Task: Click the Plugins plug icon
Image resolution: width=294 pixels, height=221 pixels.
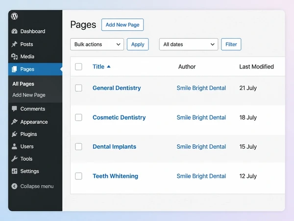Action: point(14,134)
